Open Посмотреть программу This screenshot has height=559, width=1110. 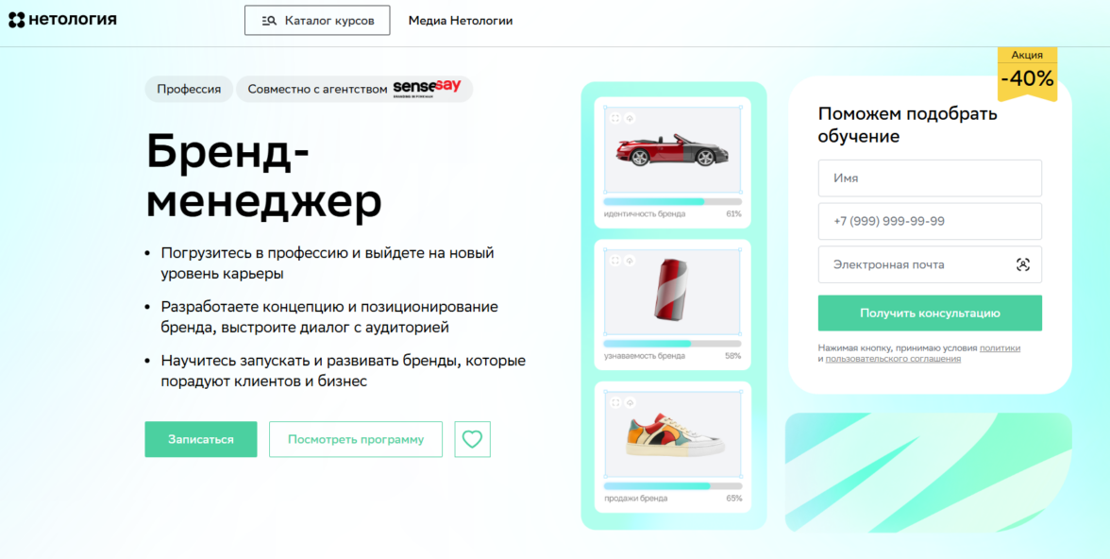point(355,439)
